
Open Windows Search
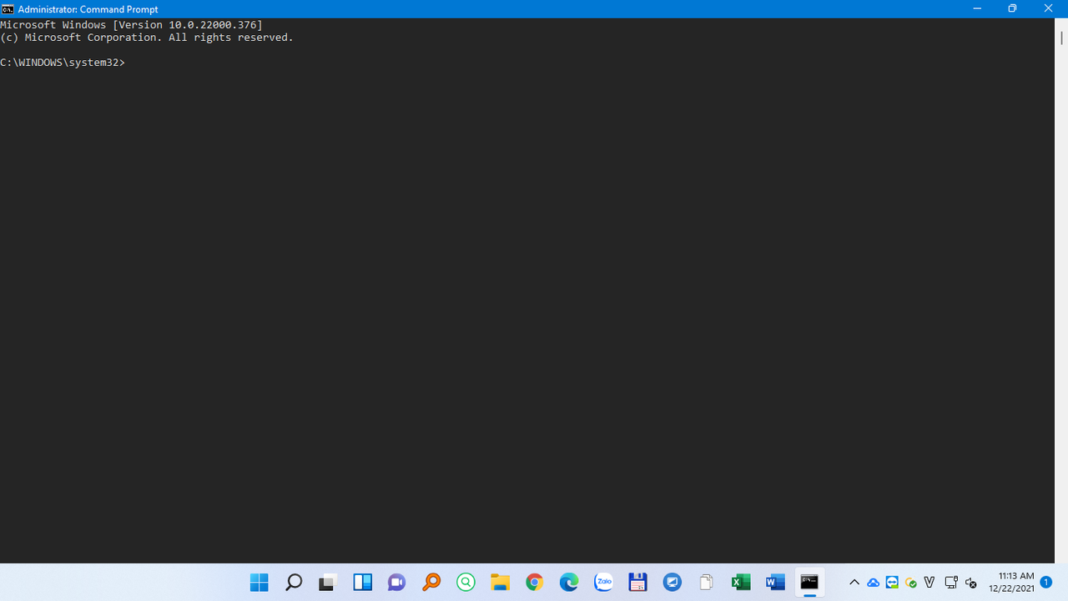294,582
